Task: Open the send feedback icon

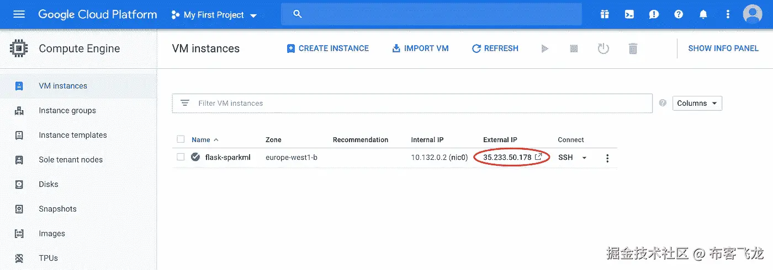Action: coord(654,15)
